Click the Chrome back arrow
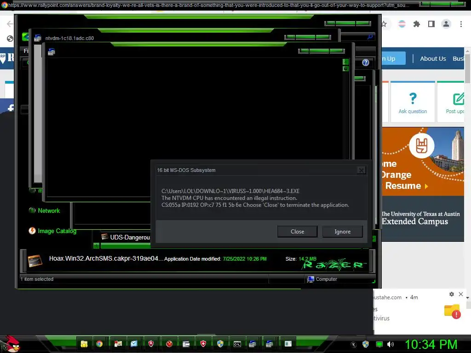 pos(10,24)
